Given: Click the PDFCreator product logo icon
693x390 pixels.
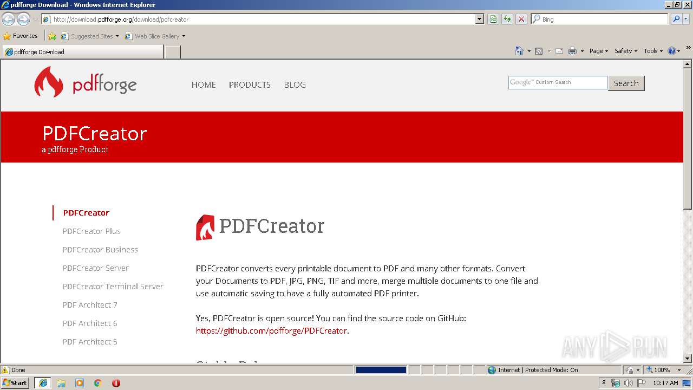Looking at the screenshot, I should 205,227.
